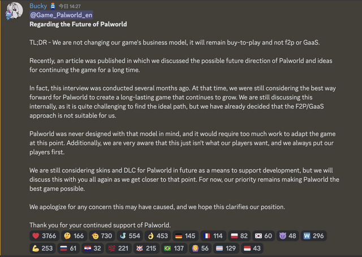Click the Russian flag reaction showing 61

click(68, 248)
